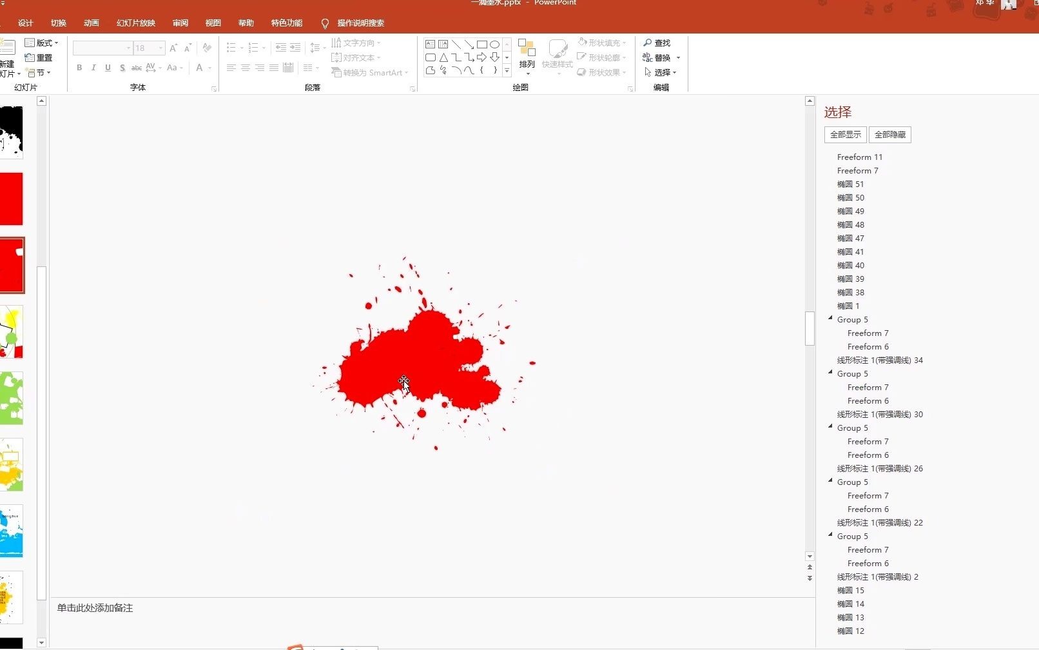Viewport: 1039px width, 650px height.
Task: Open the 形状轮廓 shape outline dropdown
Action: click(x=602, y=57)
